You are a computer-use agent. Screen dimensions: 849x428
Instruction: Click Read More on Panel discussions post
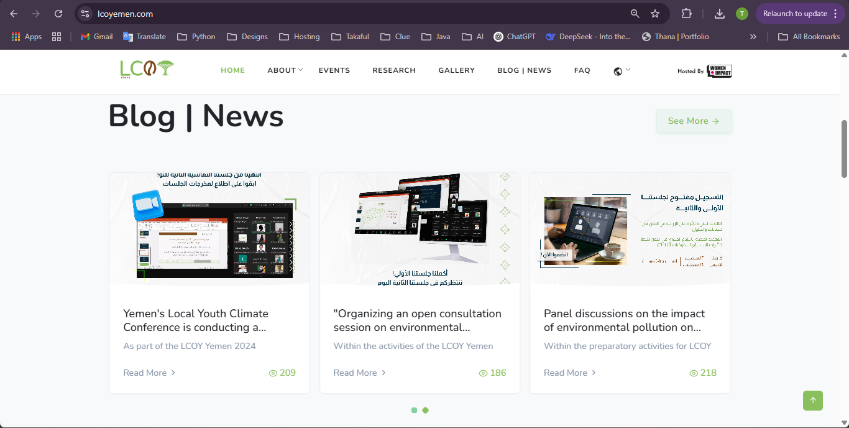[x=569, y=373]
